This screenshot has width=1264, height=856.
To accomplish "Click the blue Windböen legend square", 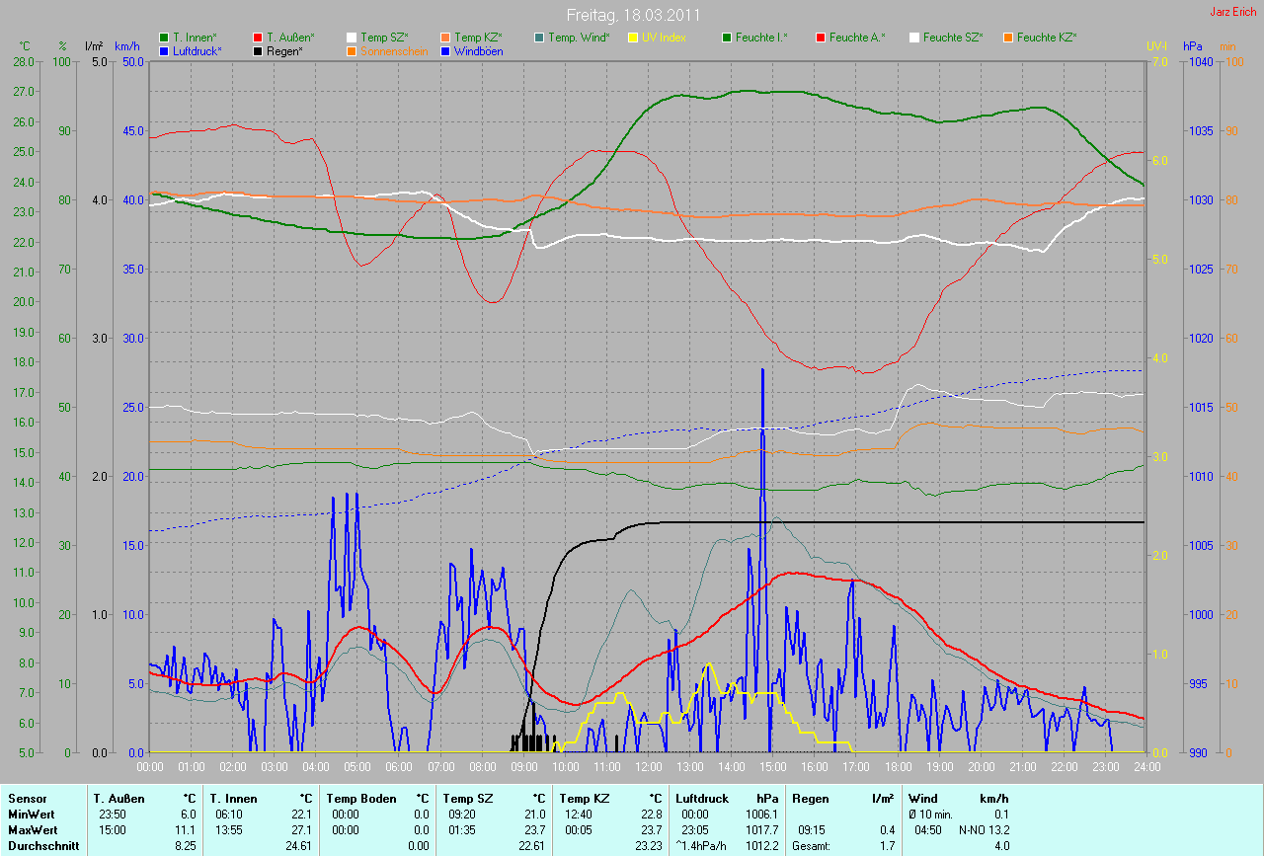I will pyautogui.click(x=445, y=50).
